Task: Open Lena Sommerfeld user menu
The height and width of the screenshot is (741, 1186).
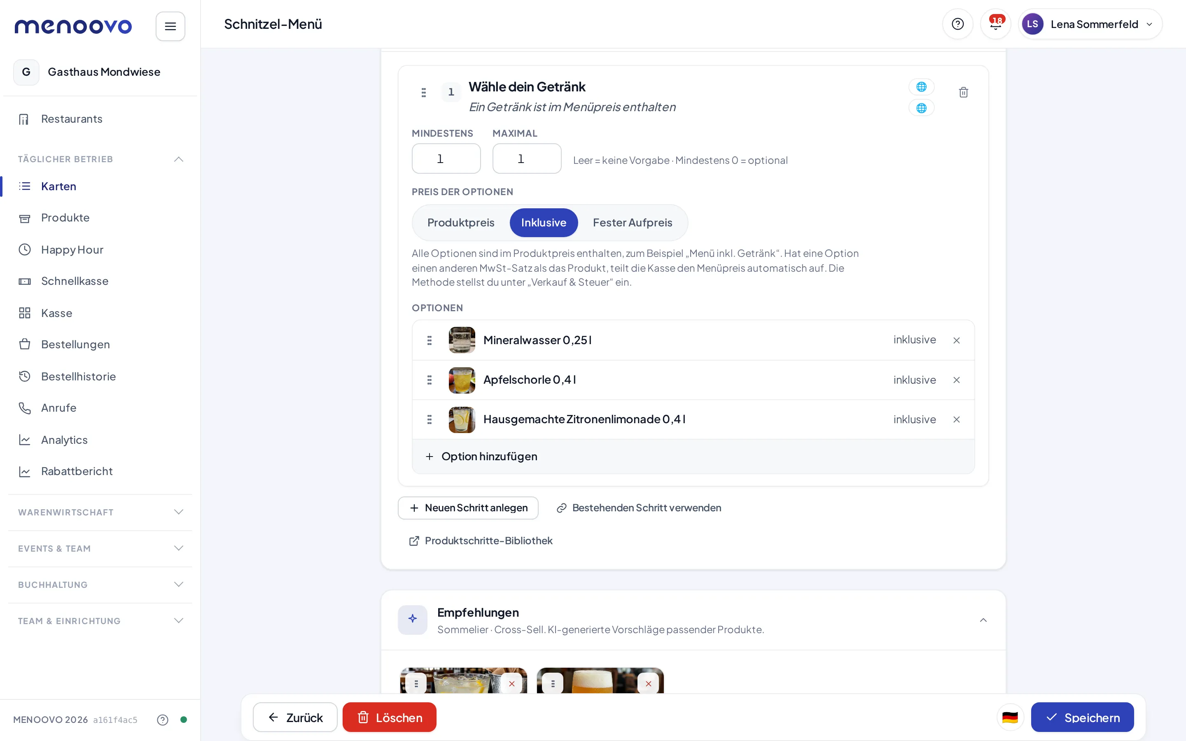Action: 1090,24
